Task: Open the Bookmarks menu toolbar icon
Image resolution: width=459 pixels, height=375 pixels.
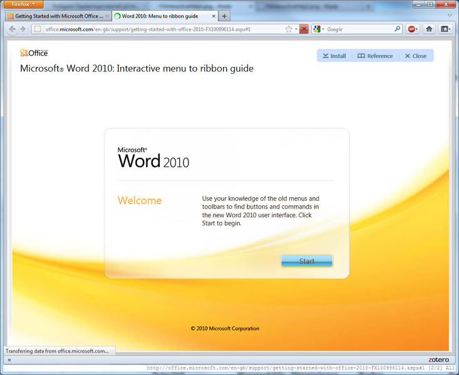Action: click(445, 29)
